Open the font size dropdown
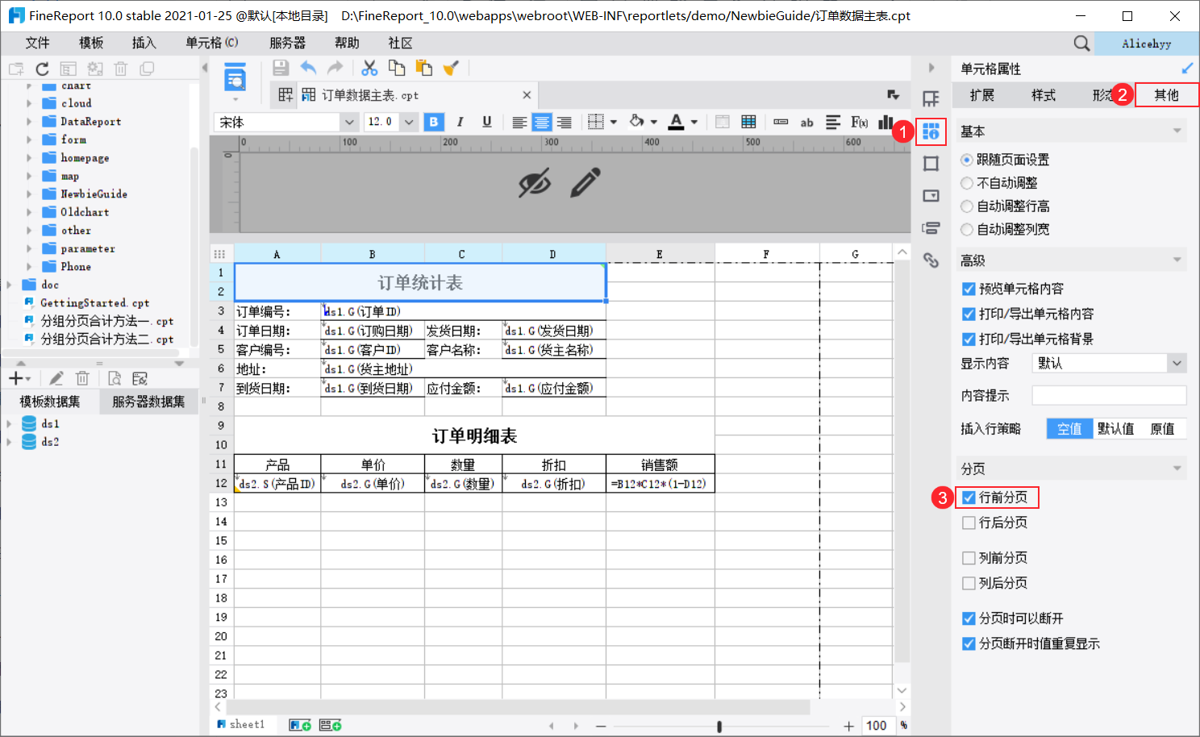The image size is (1200, 737). [409, 122]
